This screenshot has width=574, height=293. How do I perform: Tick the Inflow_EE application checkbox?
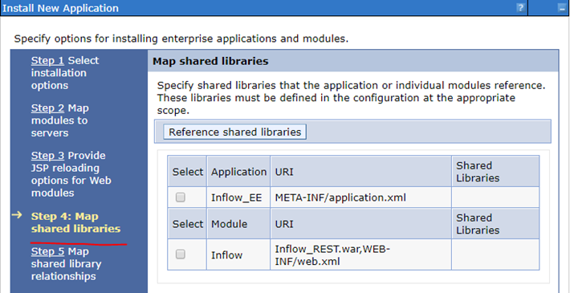180,197
